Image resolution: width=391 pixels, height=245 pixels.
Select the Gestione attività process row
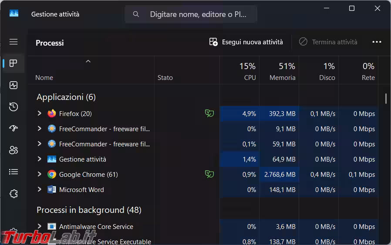[x=83, y=159]
